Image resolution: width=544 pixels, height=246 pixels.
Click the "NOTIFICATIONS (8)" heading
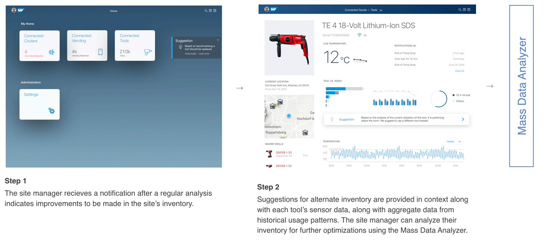pyautogui.click(x=405, y=46)
